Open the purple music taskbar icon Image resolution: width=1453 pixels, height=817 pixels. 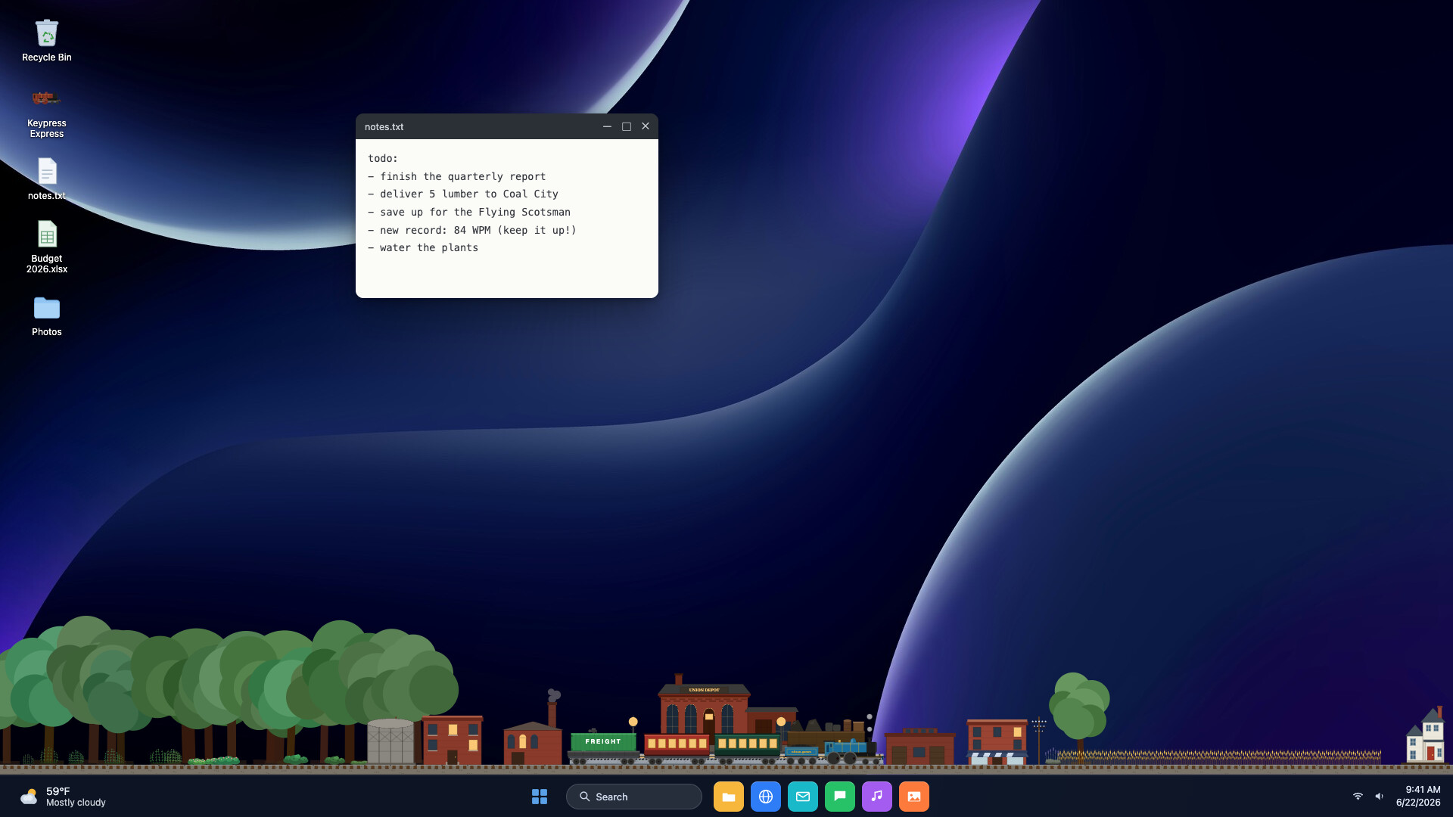(x=877, y=797)
